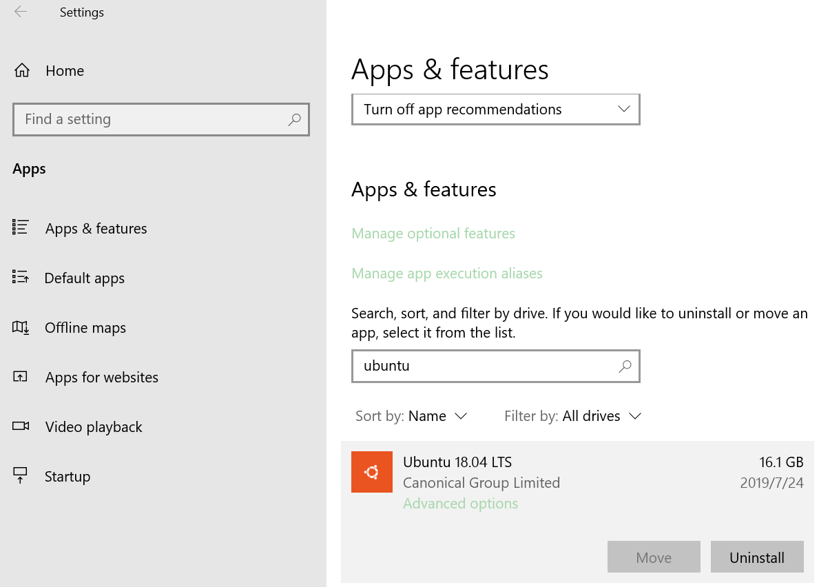Click the Apps for websites icon in sidebar
This screenshot has width=819, height=587.
point(21,377)
